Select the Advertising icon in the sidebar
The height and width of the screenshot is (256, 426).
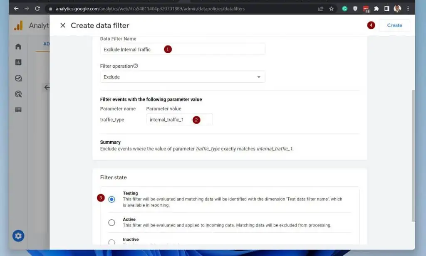[x=18, y=94]
